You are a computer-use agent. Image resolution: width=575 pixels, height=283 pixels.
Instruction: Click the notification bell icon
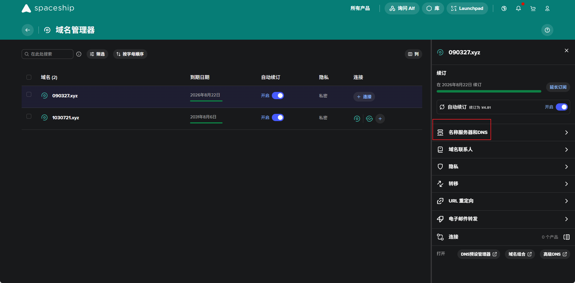pyautogui.click(x=518, y=8)
